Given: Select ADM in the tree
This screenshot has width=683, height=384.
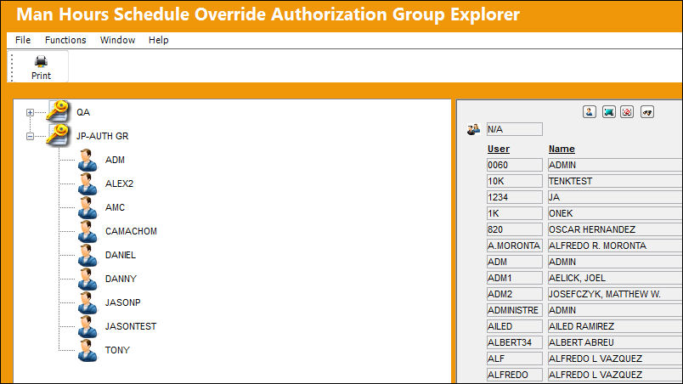Looking at the screenshot, I should [x=115, y=160].
